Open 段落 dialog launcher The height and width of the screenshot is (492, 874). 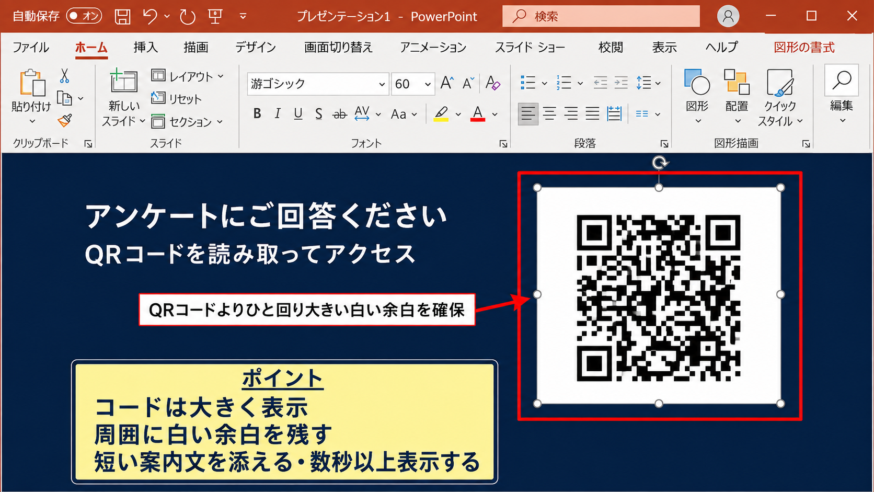click(664, 144)
